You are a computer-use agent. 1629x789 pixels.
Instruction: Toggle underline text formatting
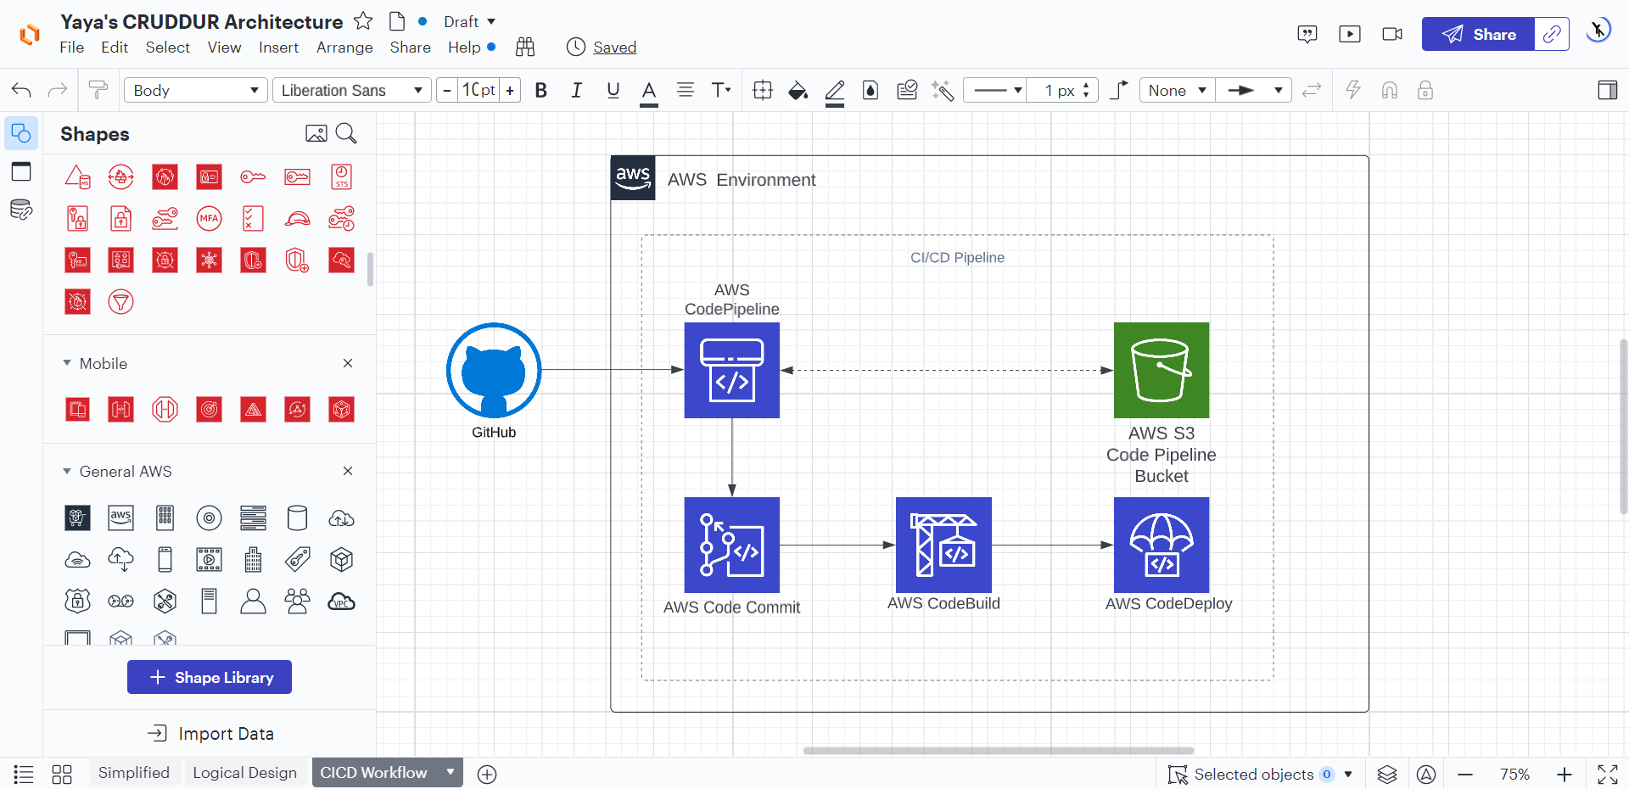[613, 90]
